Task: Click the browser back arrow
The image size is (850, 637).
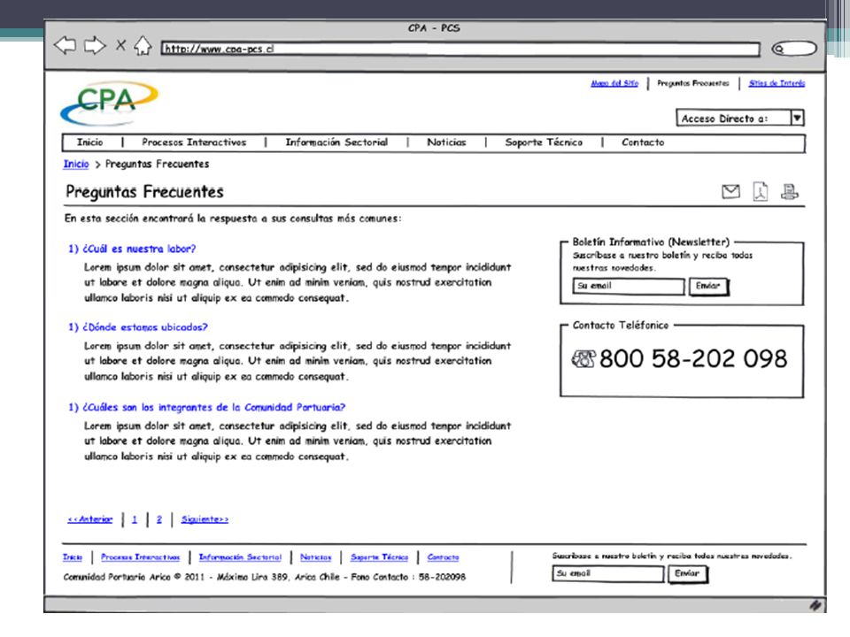Action: coord(65,46)
